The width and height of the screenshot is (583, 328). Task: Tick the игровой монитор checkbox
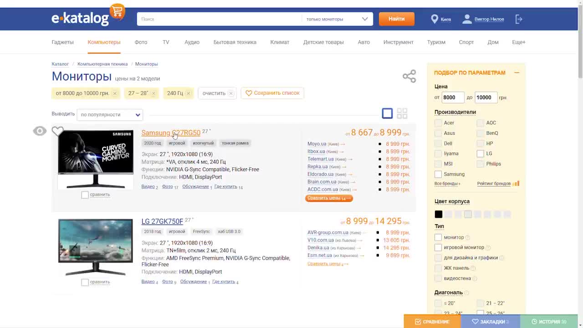pos(438,247)
